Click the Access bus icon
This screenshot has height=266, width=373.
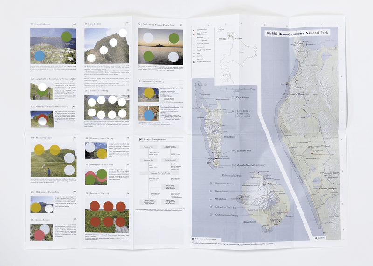pyautogui.click(x=141, y=139)
